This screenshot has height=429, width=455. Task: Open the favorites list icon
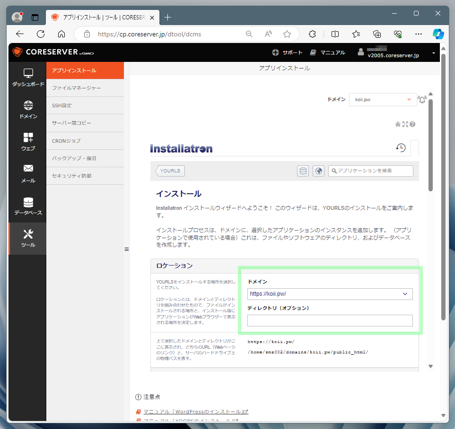pos(356,34)
